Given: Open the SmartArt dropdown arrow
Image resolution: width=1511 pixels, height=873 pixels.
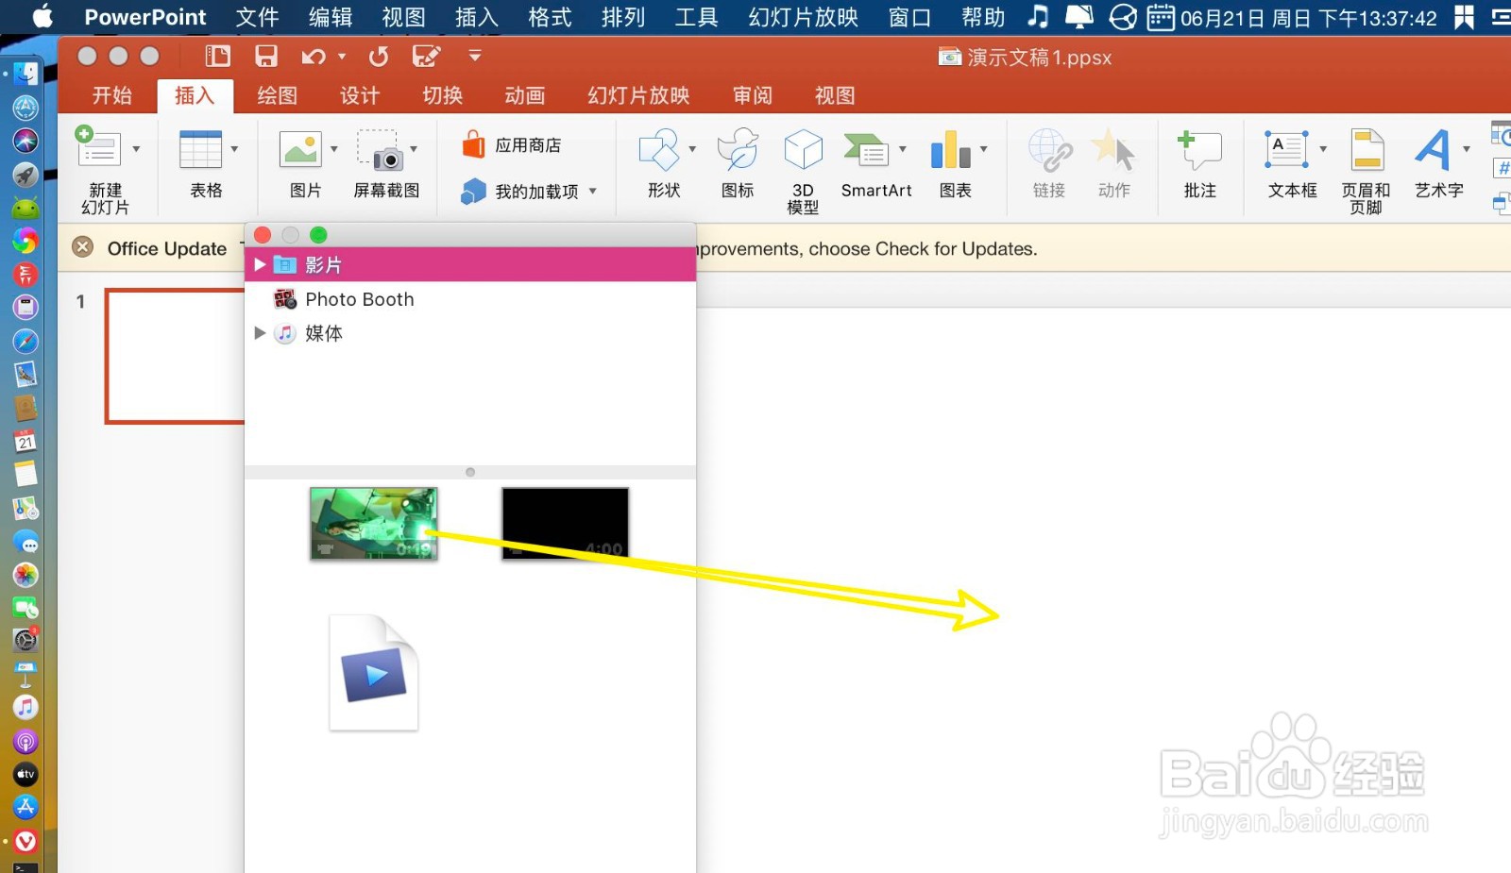Looking at the screenshot, I should (903, 149).
